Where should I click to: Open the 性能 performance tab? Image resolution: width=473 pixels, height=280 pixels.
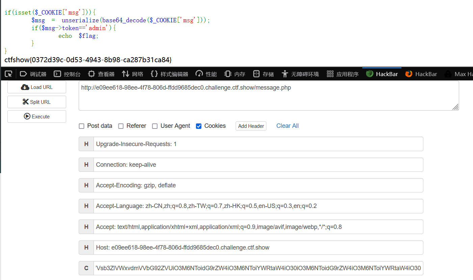tap(206, 74)
